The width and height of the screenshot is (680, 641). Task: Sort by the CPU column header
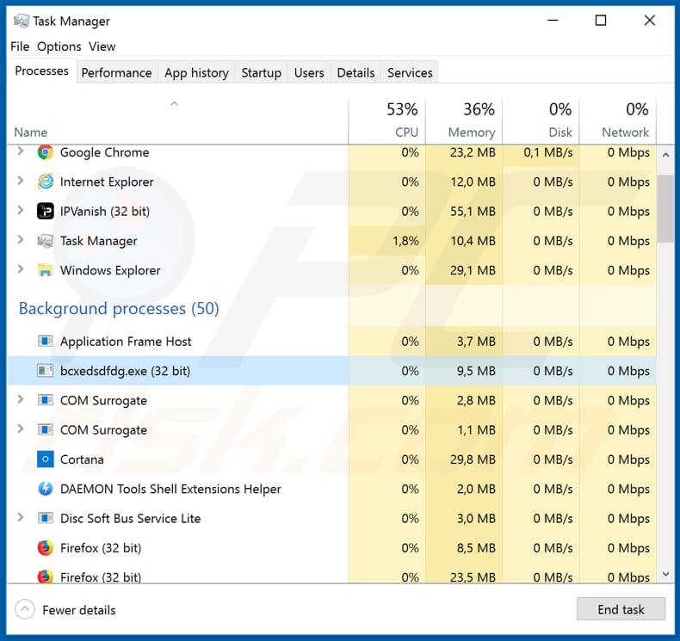tap(386, 121)
